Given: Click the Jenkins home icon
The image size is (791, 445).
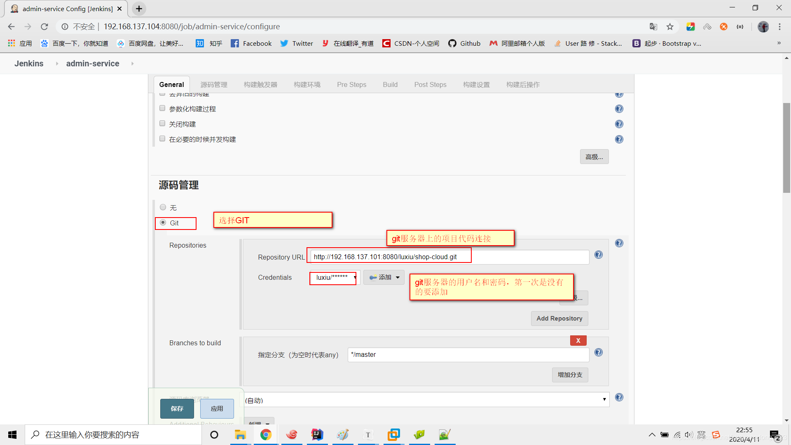Looking at the screenshot, I should coord(28,63).
